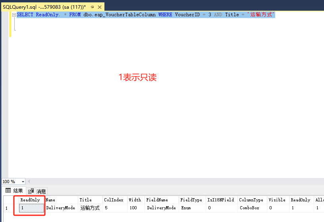Select the Width value 100 cell
The height and width of the screenshot is (222, 324).
(x=136, y=208)
